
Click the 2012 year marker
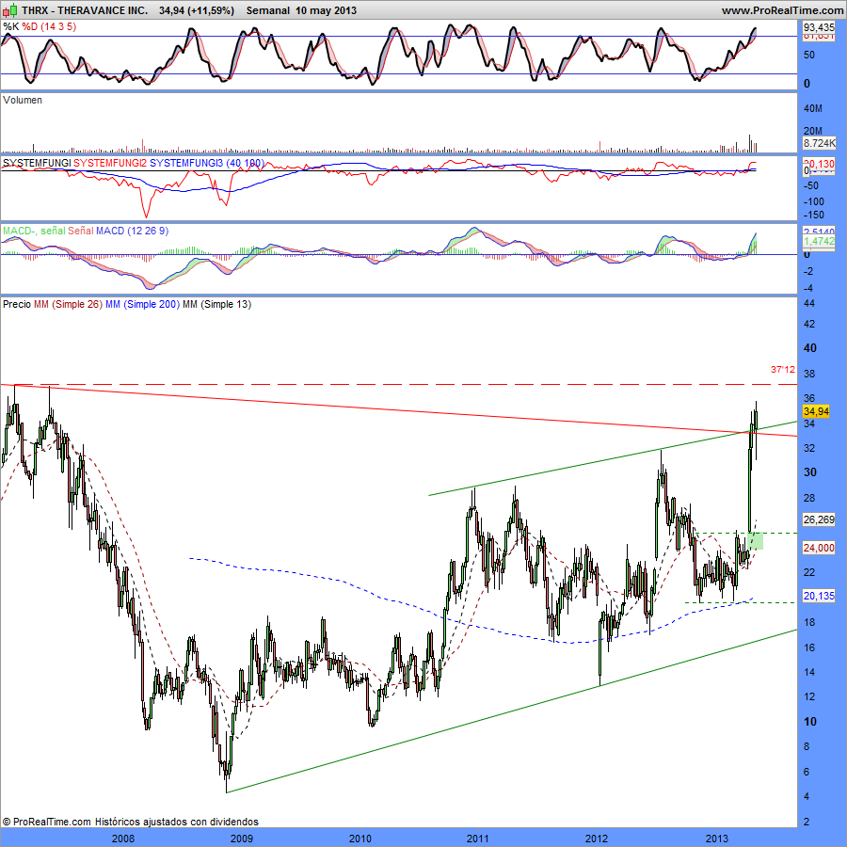[597, 839]
